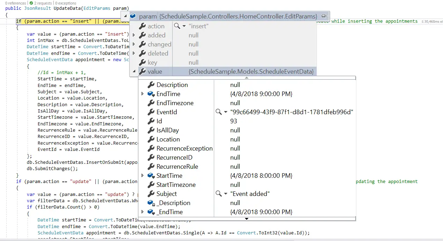Click the wrench icon beside RecurrenceID

[x=151, y=158]
